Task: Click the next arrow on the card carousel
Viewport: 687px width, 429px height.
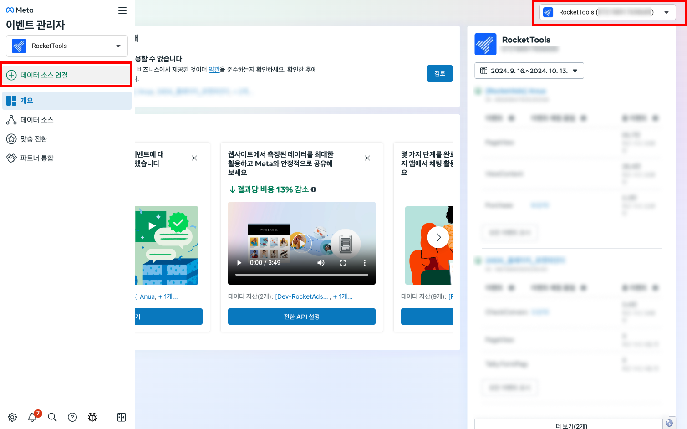Action: tap(438, 237)
